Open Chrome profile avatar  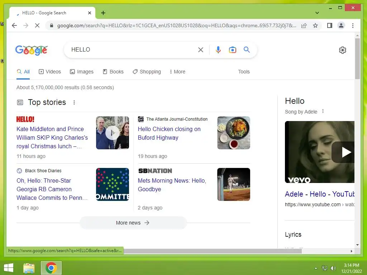341,25
